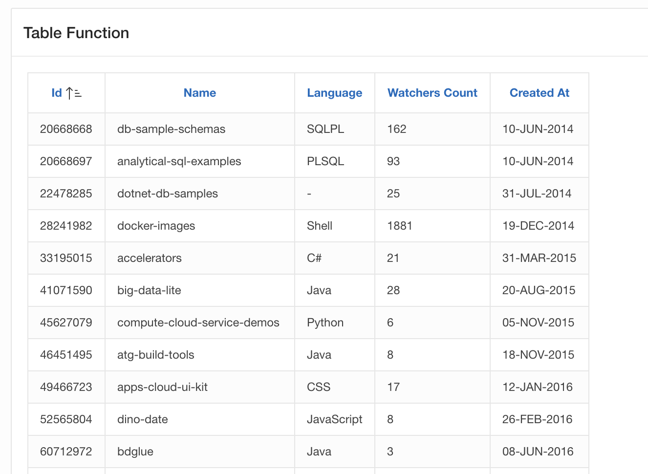Viewport: 648px width, 474px height.
Task: Sort by Watchers Count header
Action: point(432,93)
